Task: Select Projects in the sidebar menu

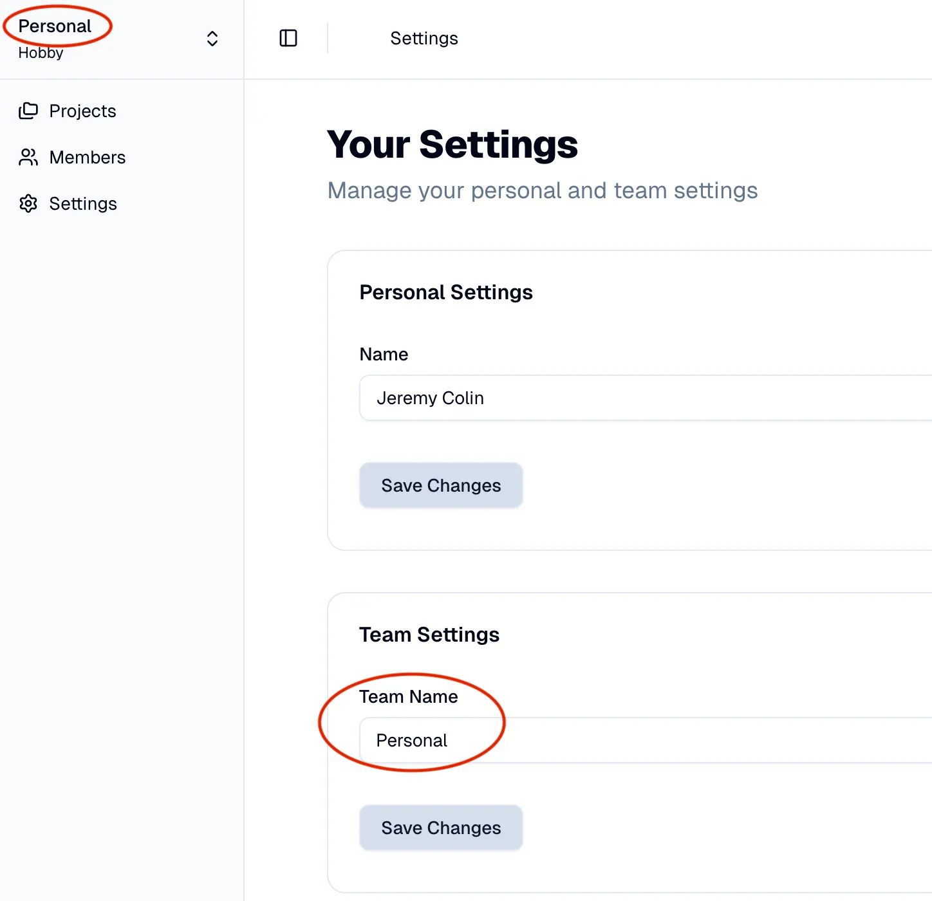Action: coord(82,111)
